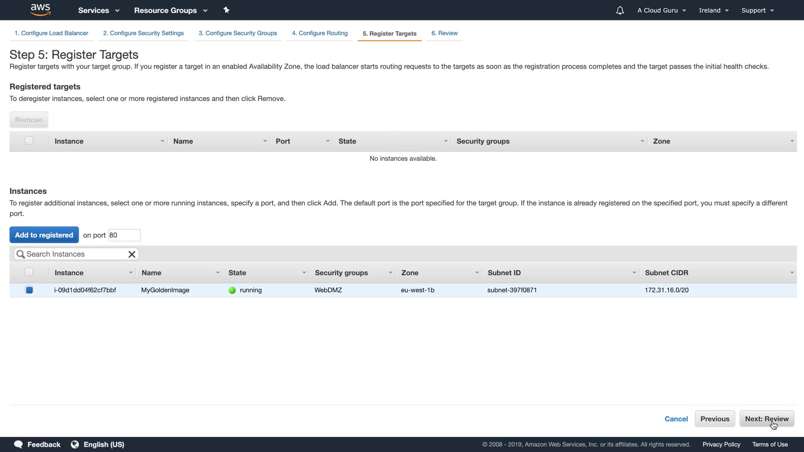
Task: Uncheck the MyGoldenImage instance checkbox
Action: pos(29,290)
